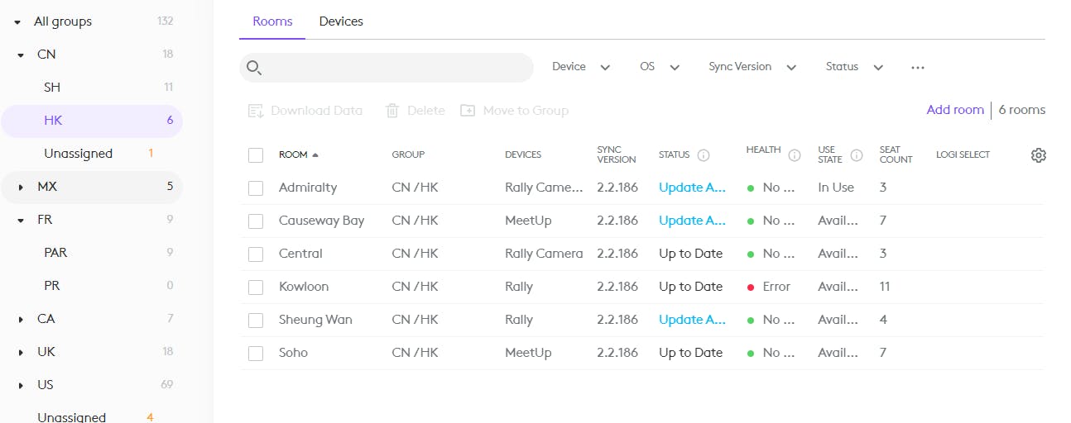
Task: Open the Sync Version filter dropdown
Action: [752, 67]
